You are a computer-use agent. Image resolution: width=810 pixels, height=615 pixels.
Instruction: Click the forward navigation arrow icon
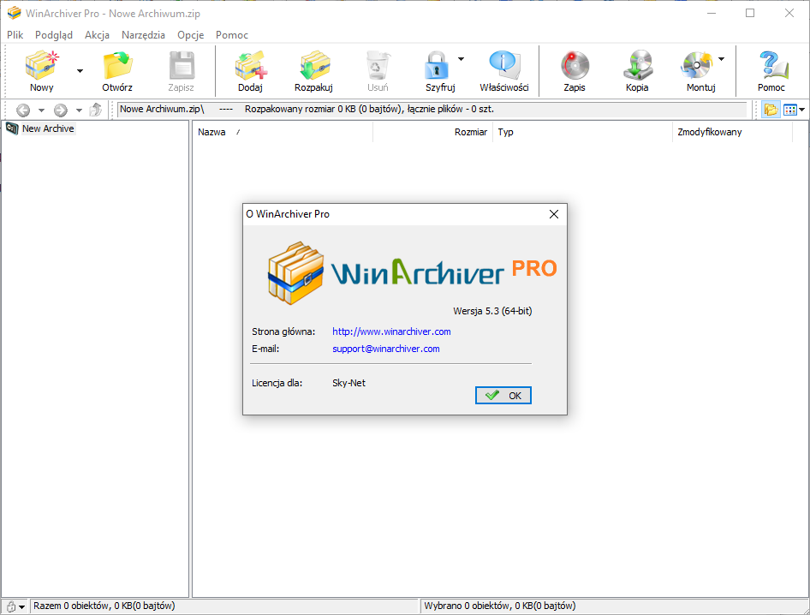[x=61, y=110]
